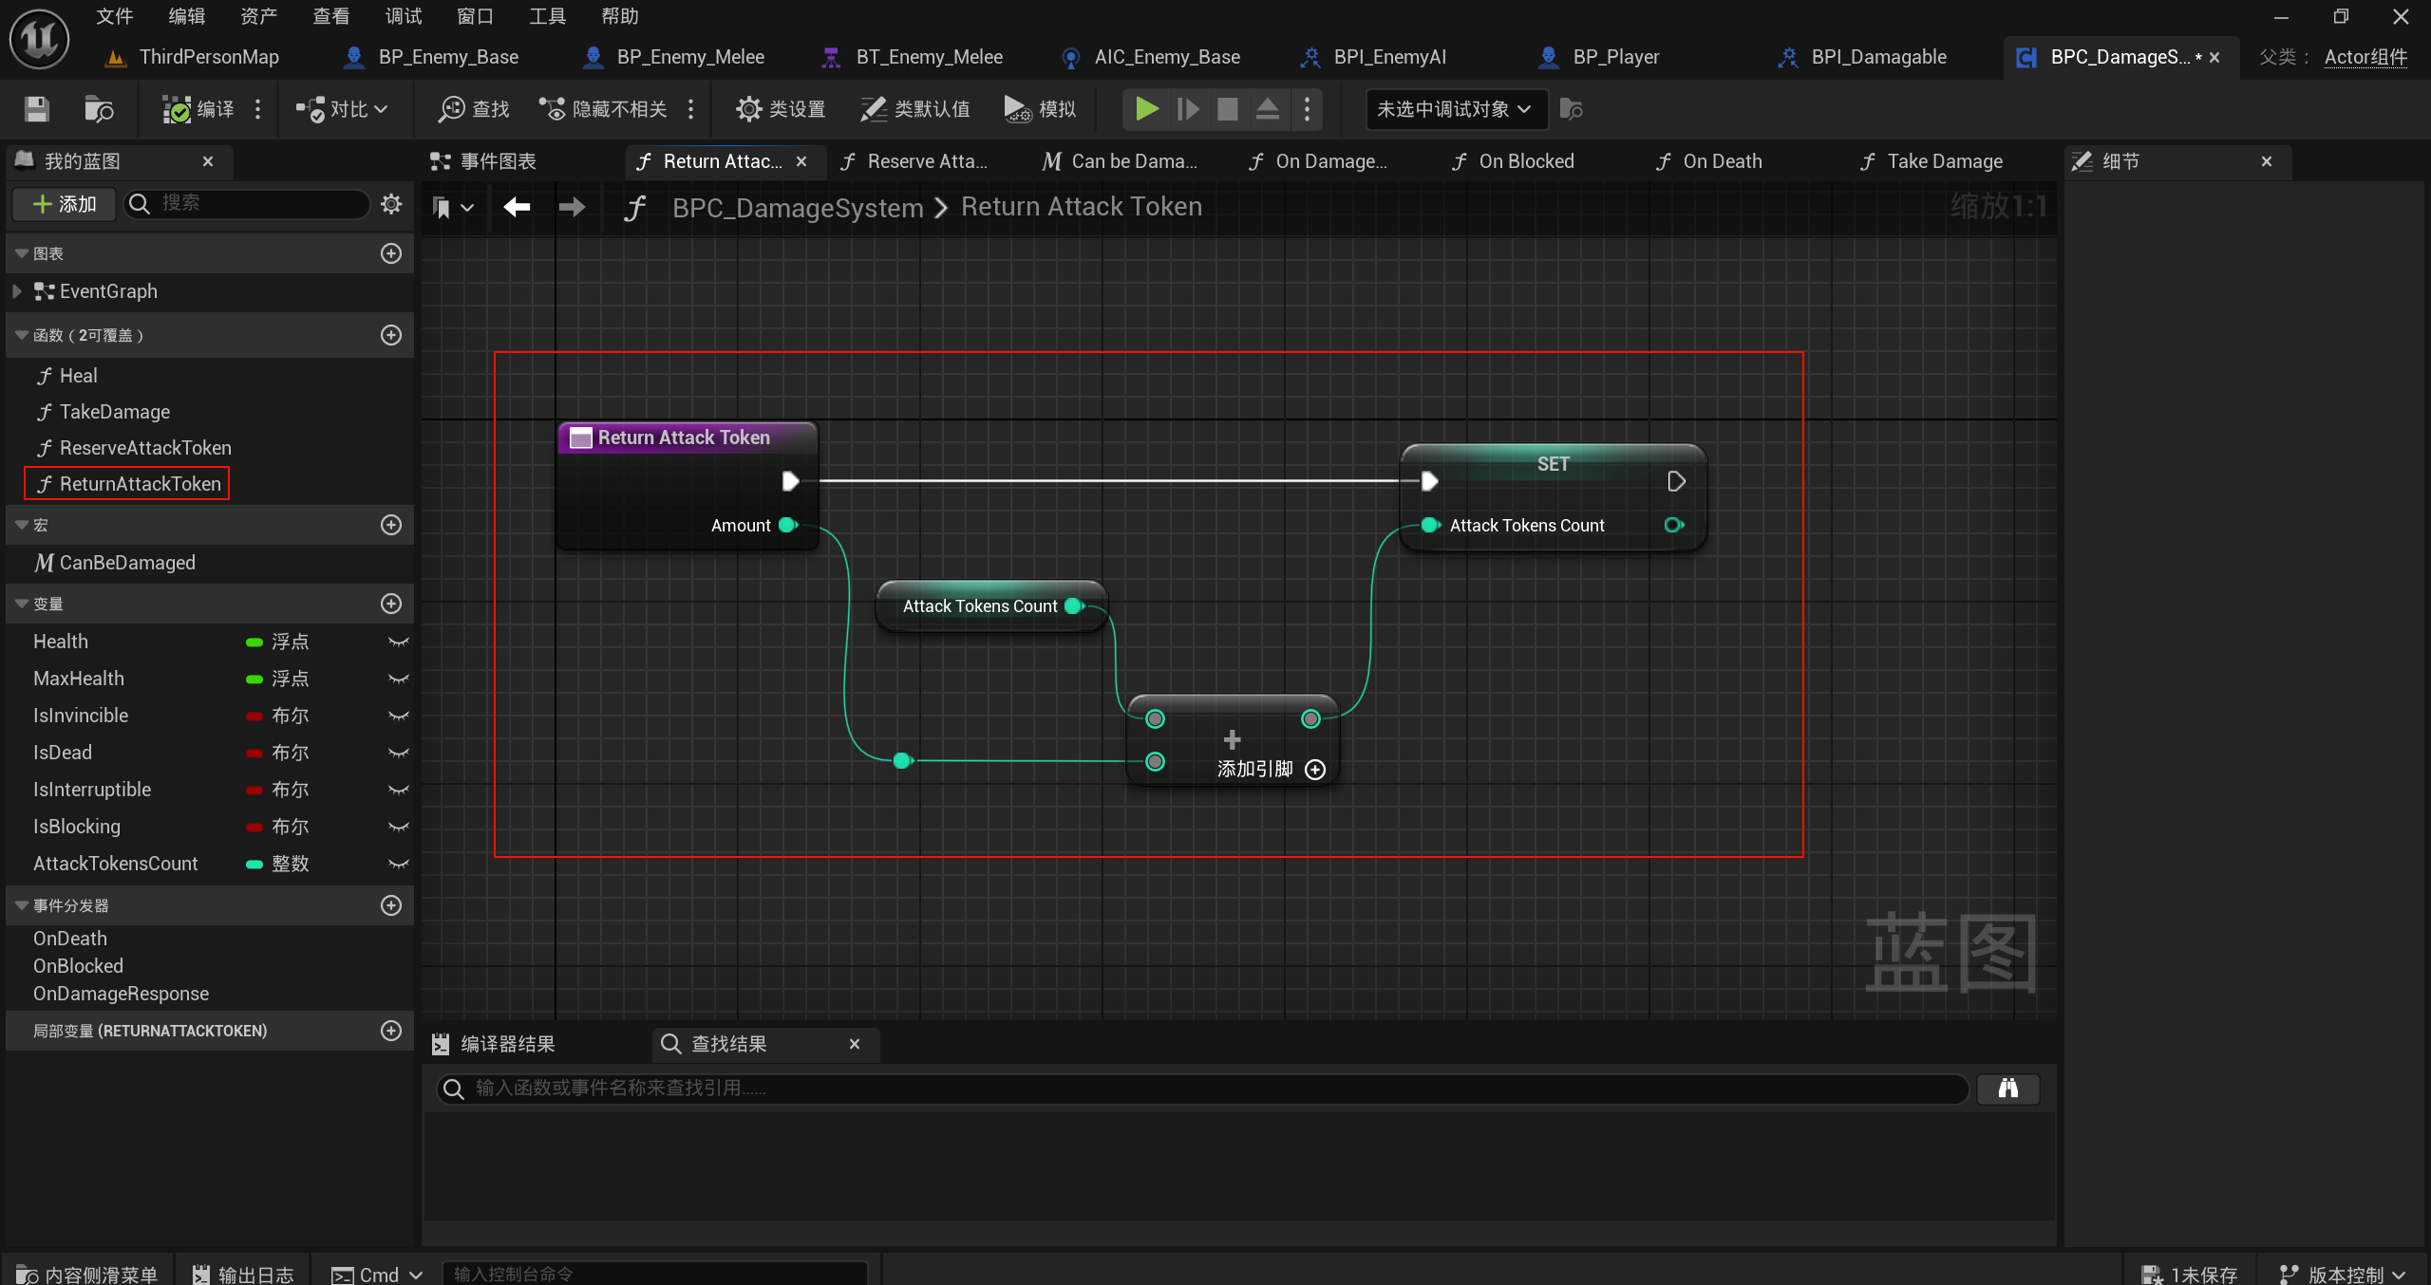The image size is (2431, 1285).
Task: Switch to the On Death graph tab
Action: tap(1721, 161)
